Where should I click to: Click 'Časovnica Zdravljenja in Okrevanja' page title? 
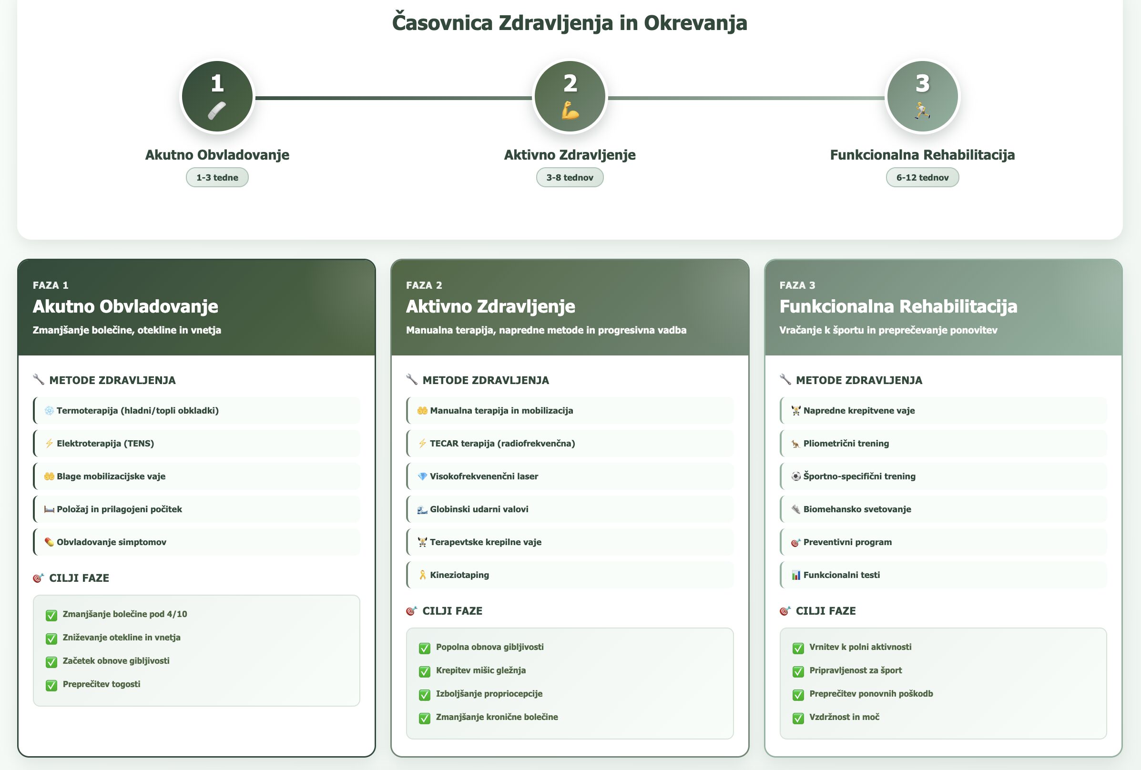click(x=570, y=22)
